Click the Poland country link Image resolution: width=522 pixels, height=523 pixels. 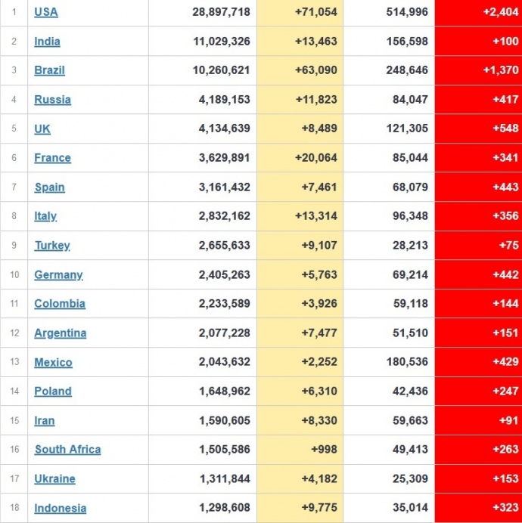(x=53, y=391)
